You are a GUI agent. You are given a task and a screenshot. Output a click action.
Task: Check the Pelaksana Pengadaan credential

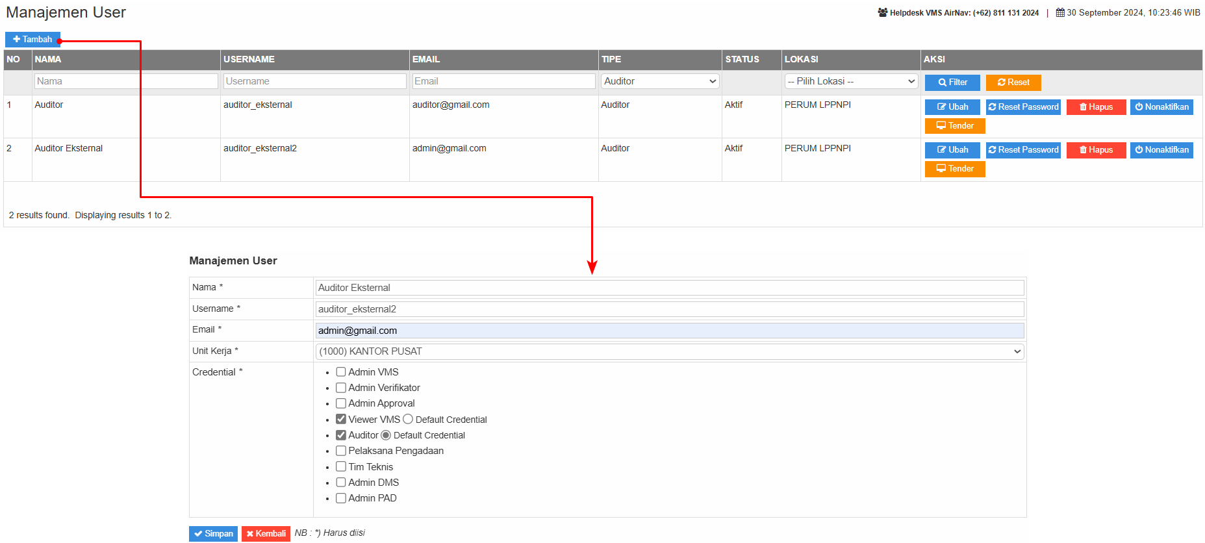tap(341, 451)
